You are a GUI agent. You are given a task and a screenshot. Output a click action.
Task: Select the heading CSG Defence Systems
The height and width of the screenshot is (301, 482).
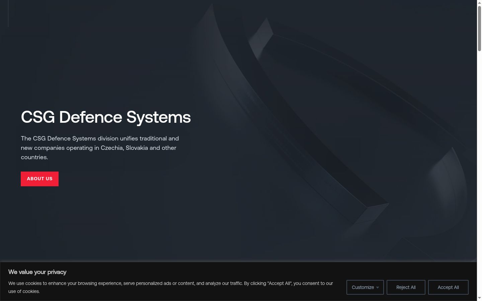tap(106, 117)
